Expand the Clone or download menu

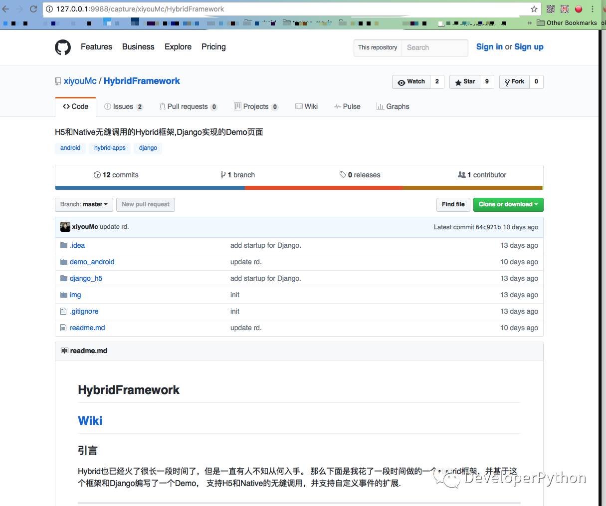point(508,204)
